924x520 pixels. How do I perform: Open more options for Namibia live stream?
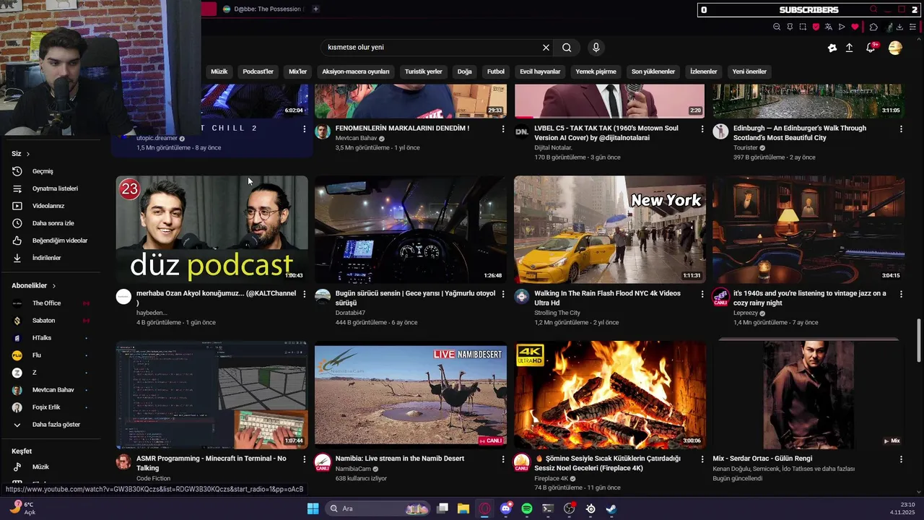point(503,459)
